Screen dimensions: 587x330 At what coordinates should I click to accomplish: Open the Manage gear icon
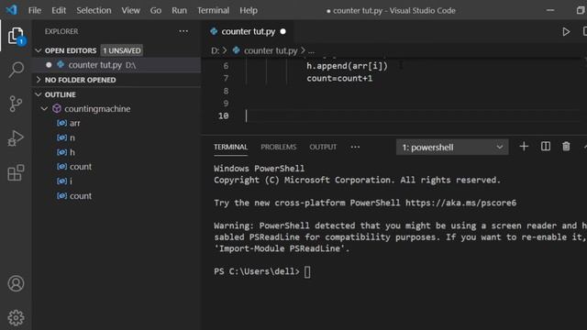pyautogui.click(x=16, y=318)
